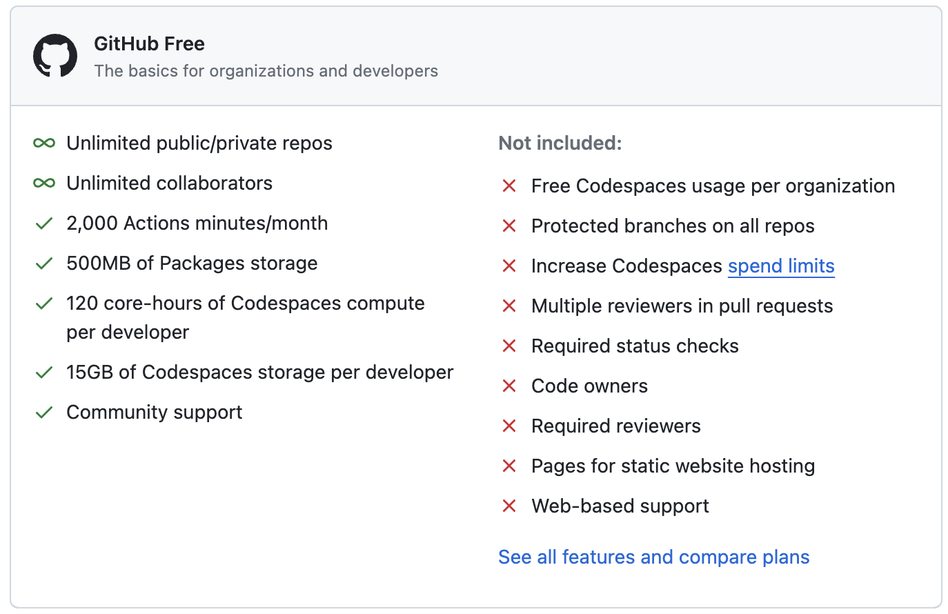This screenshot has height=614, width=948.
Task: Click red X beside Web-based support
Action: 509,506
